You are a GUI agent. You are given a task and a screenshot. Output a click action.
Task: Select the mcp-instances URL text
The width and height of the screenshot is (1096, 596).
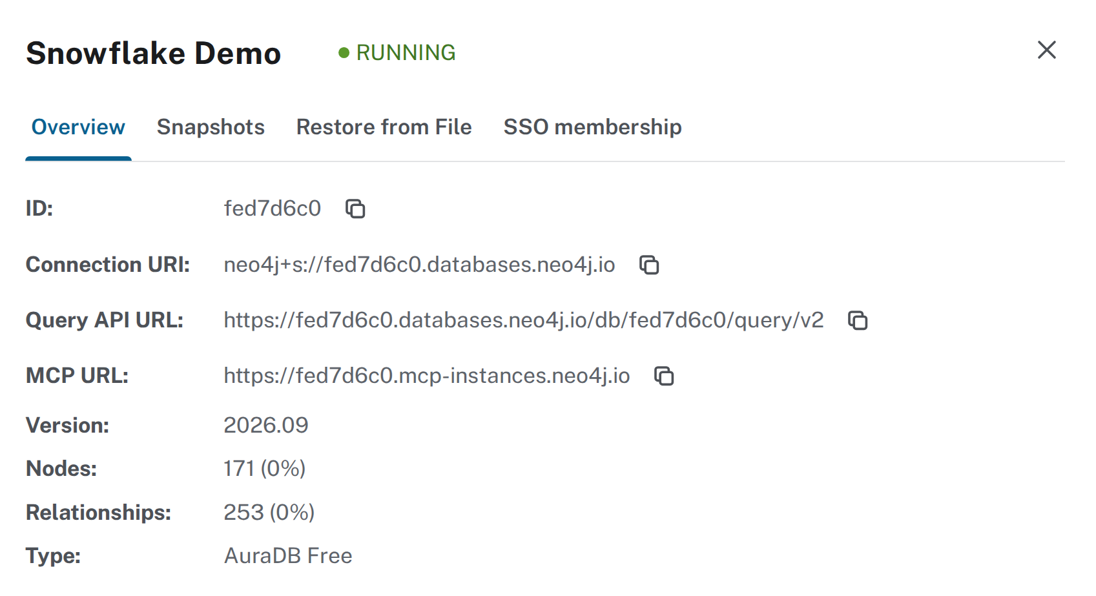point(426,376)
